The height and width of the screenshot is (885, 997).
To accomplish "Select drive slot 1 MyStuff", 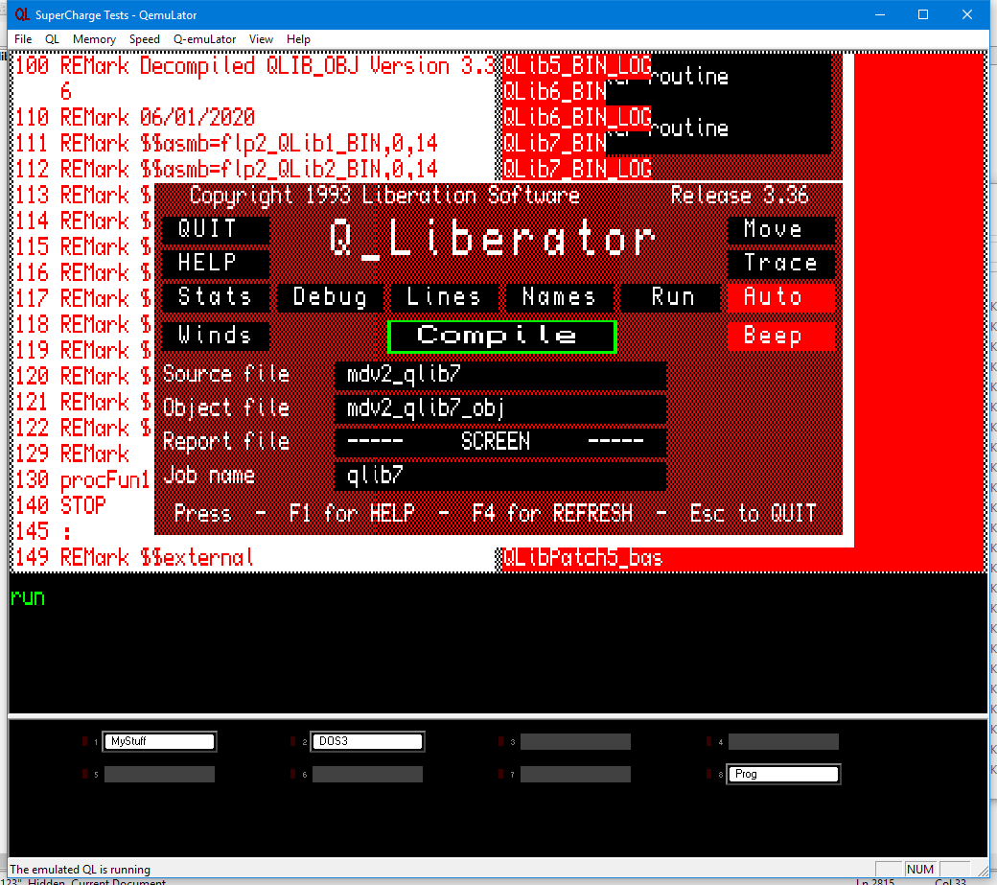I will (x=159, y=741).
